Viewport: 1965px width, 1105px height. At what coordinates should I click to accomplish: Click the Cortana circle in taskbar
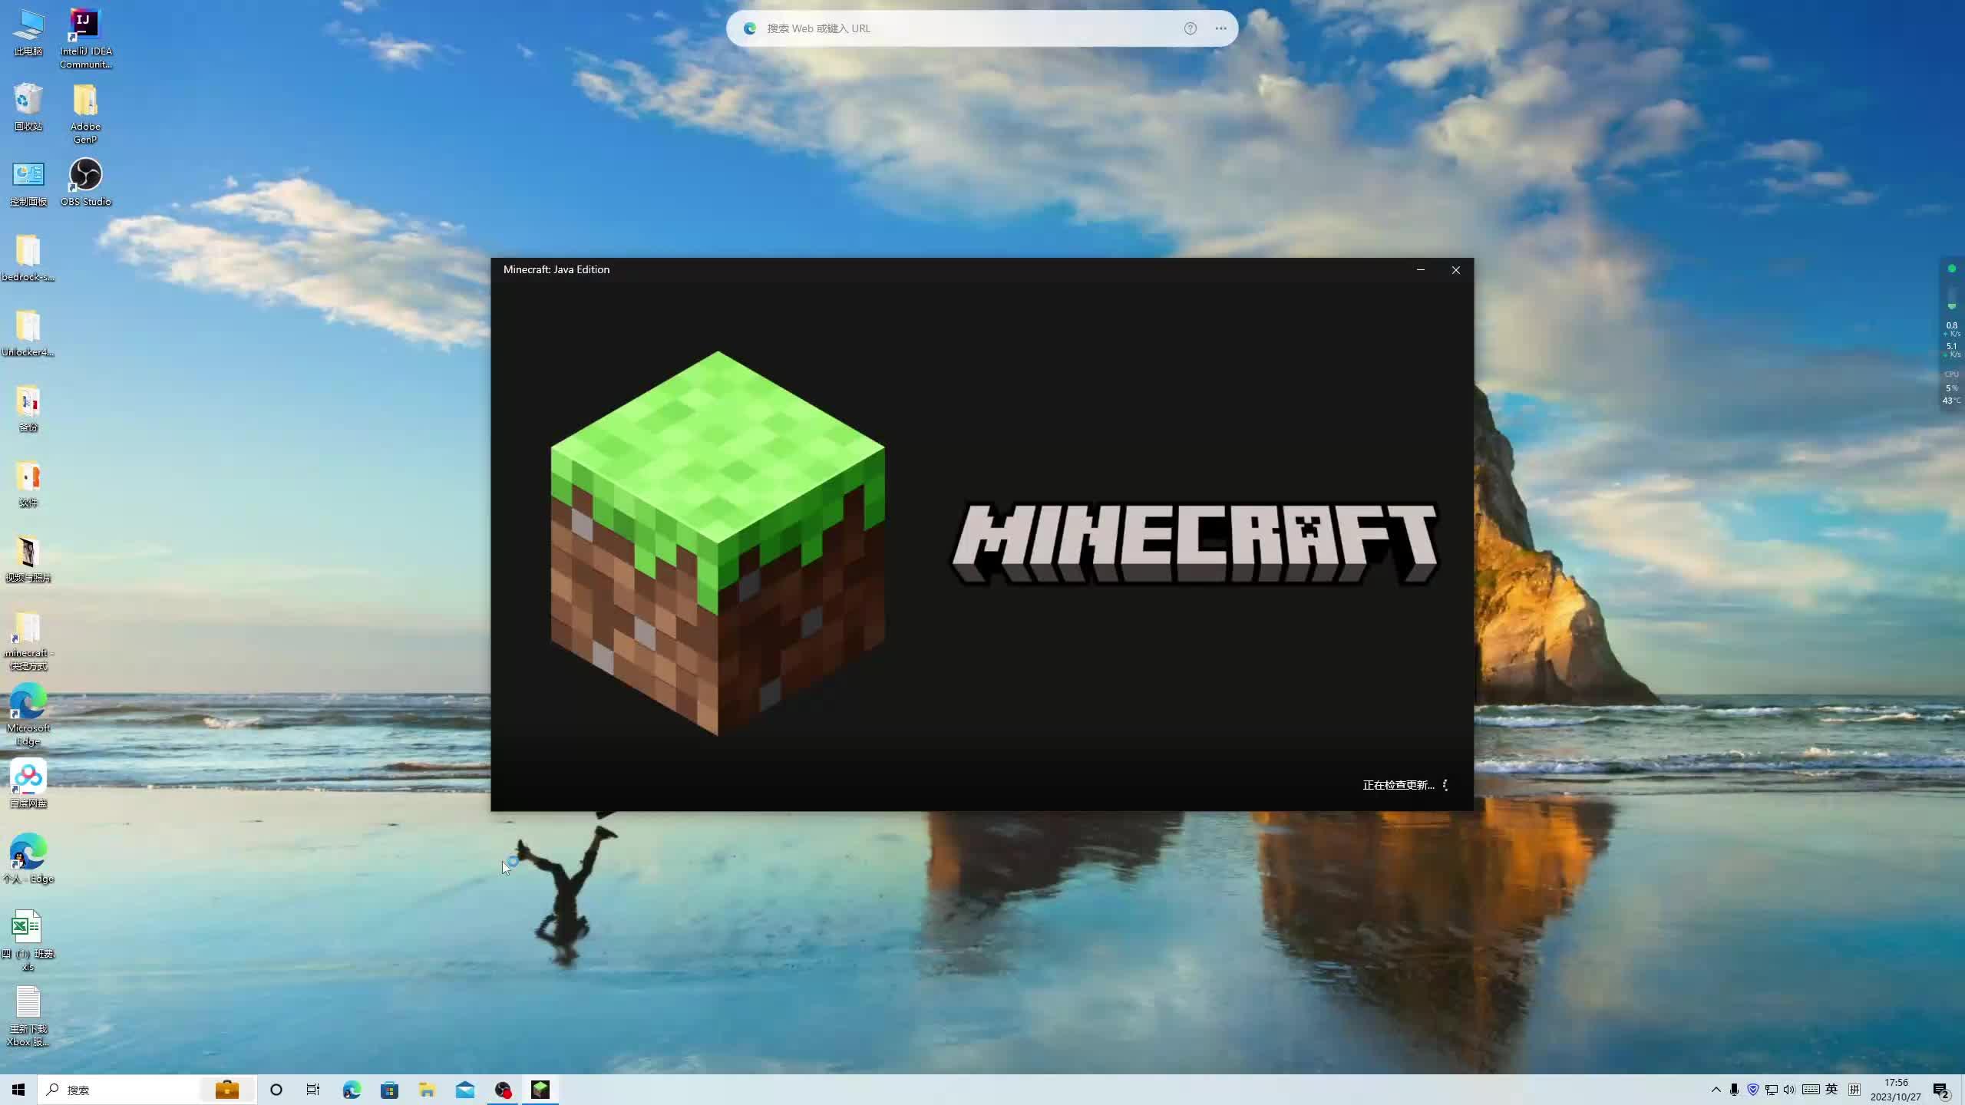276,1090
